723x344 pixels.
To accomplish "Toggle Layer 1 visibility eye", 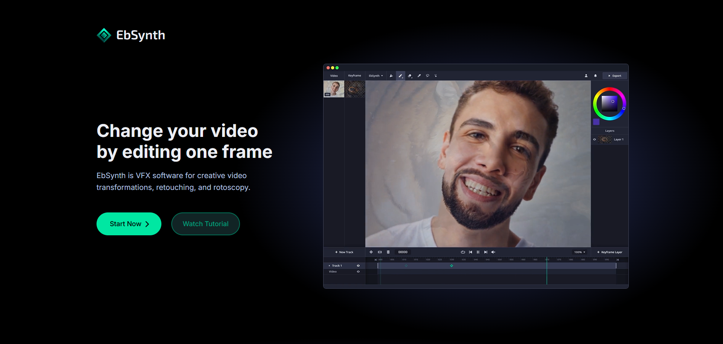I will [x=594, y=140].
